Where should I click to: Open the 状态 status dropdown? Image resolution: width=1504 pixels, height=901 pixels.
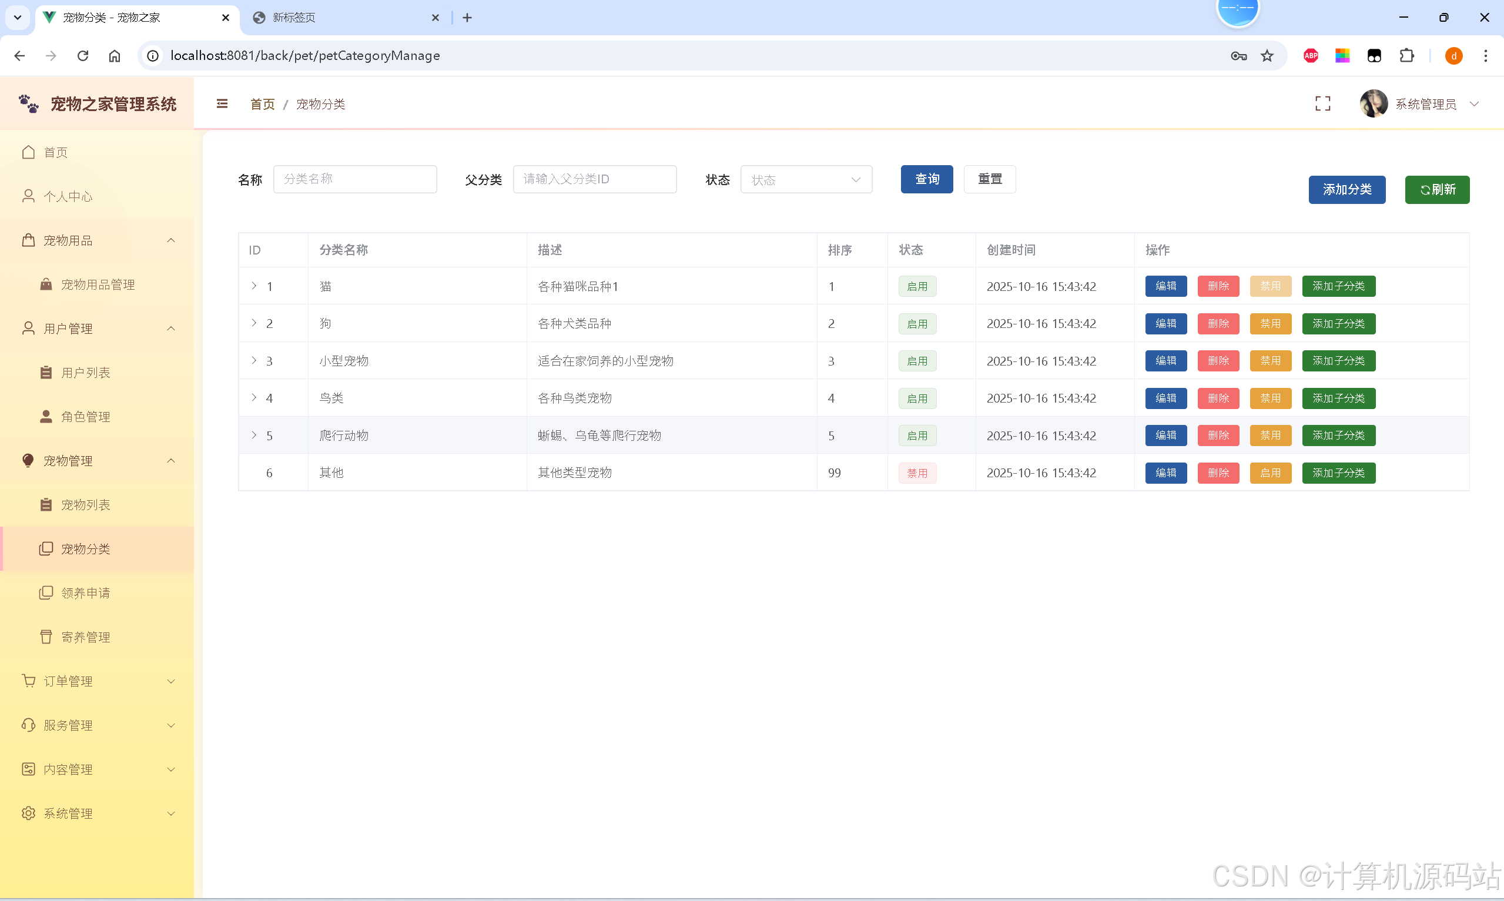806,179
